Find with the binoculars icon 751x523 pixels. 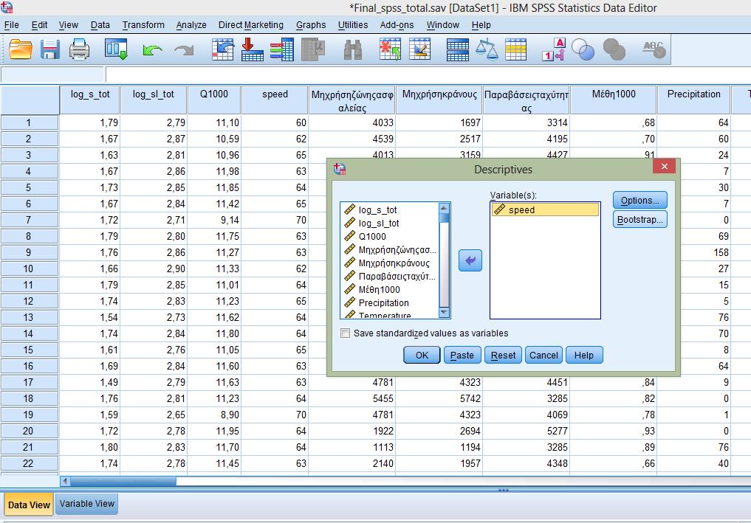[353, 49]
